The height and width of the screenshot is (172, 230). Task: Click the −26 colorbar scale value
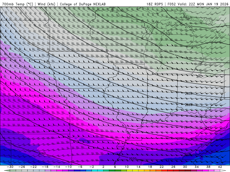pos(22,167)
